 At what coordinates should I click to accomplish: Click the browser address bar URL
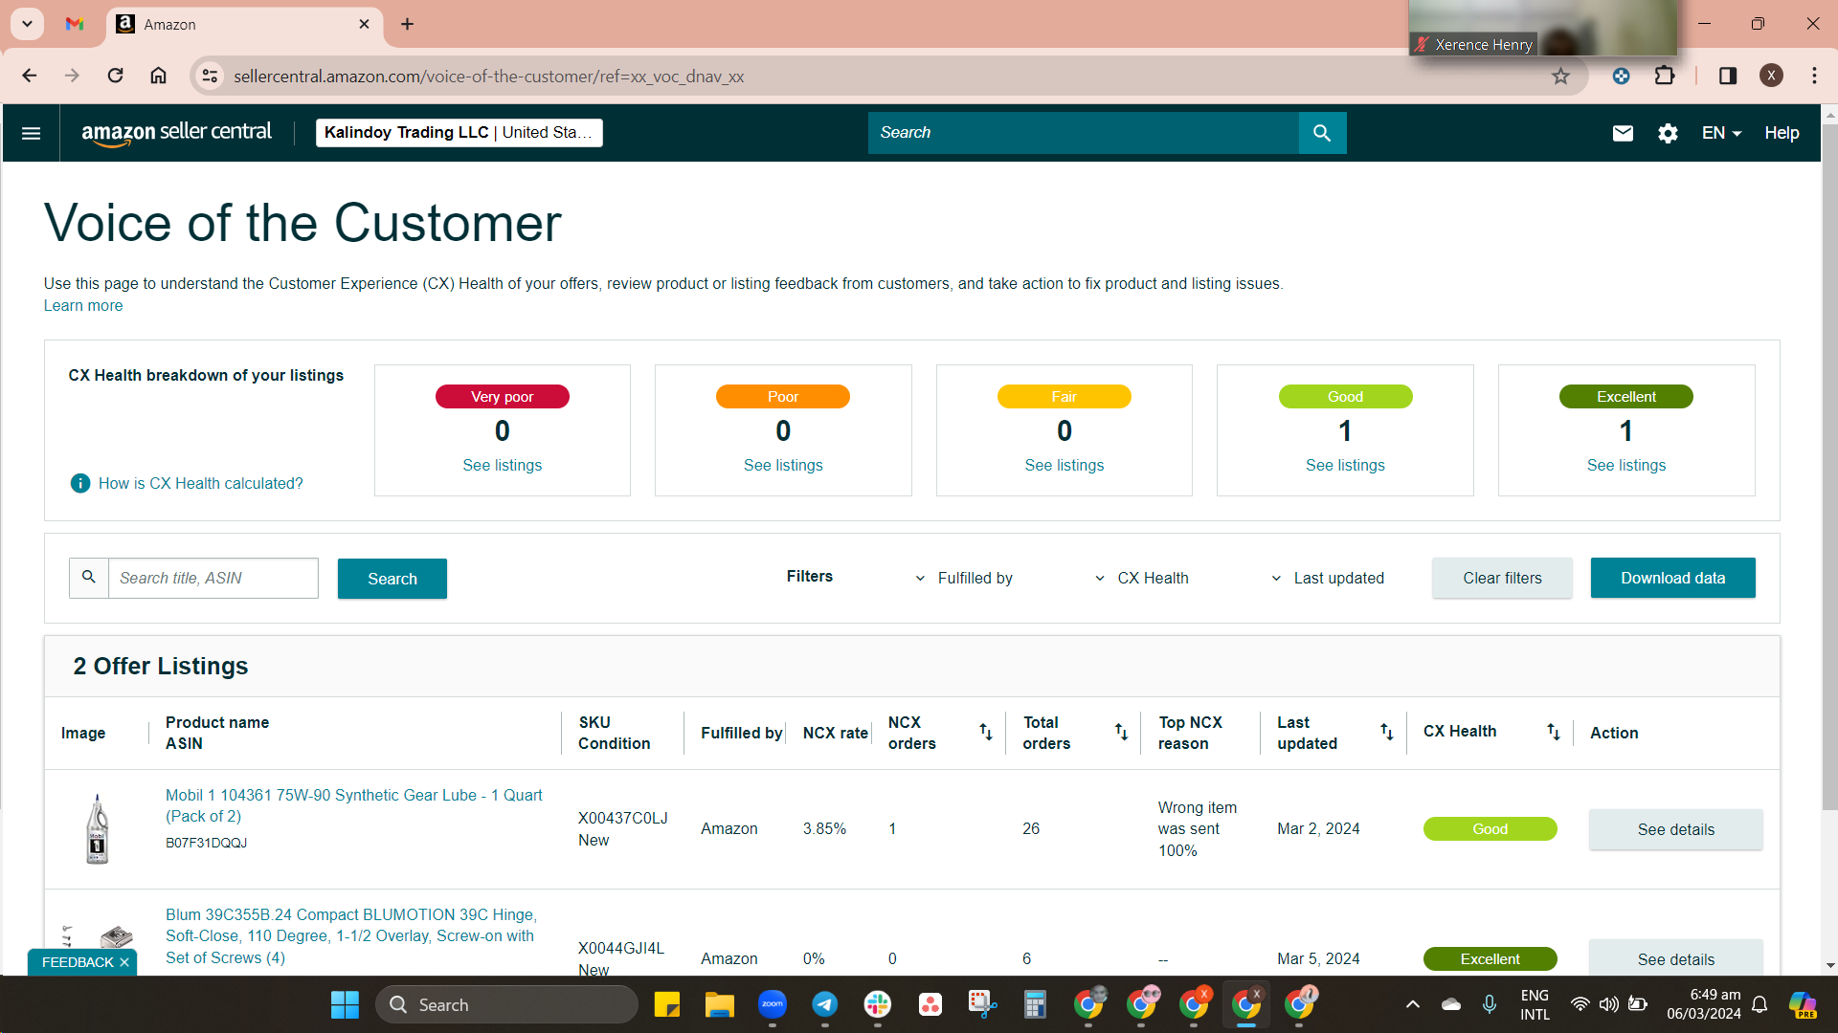[488, 76]
